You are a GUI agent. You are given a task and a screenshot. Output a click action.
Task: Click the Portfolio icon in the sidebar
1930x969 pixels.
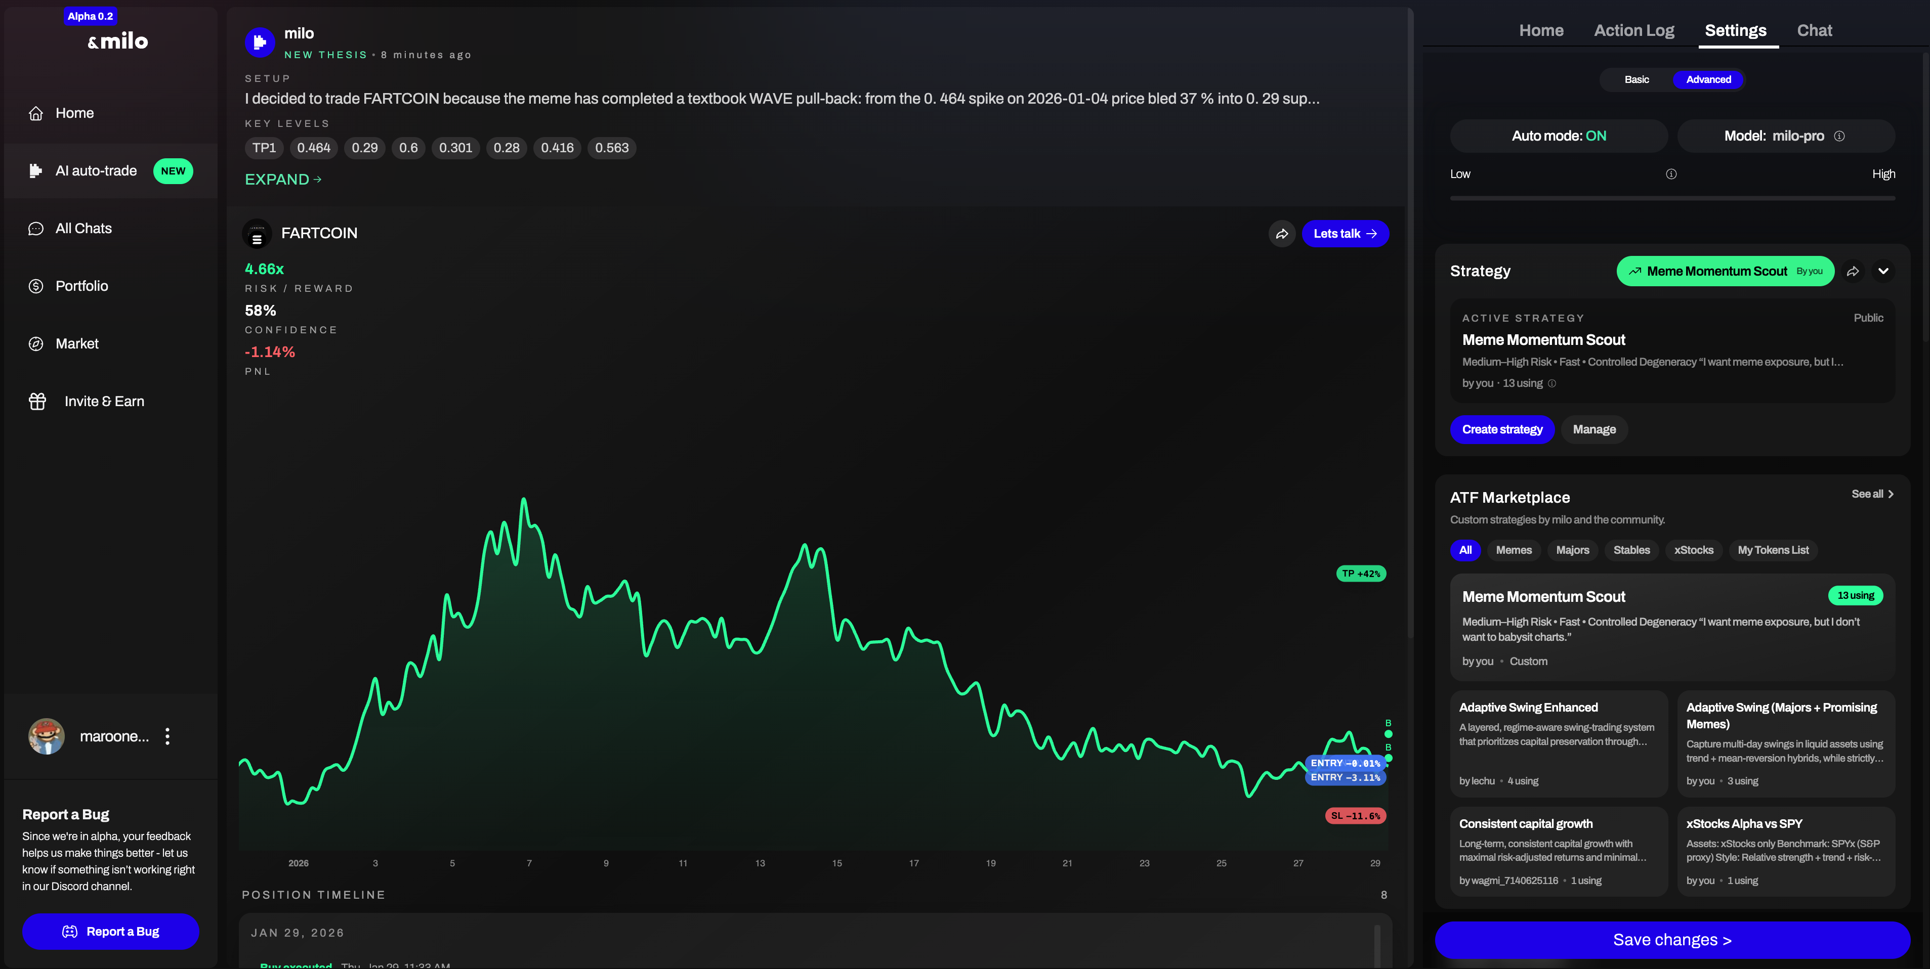[x=36, y=286]
